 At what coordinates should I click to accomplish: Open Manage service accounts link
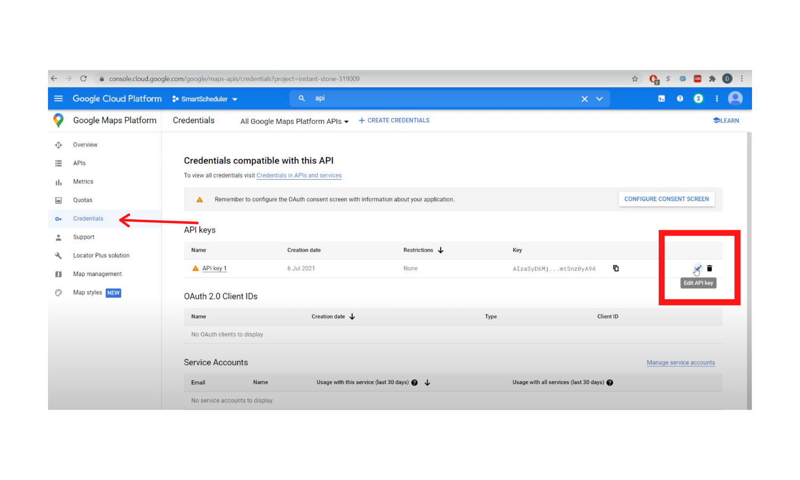click(681, 363)
